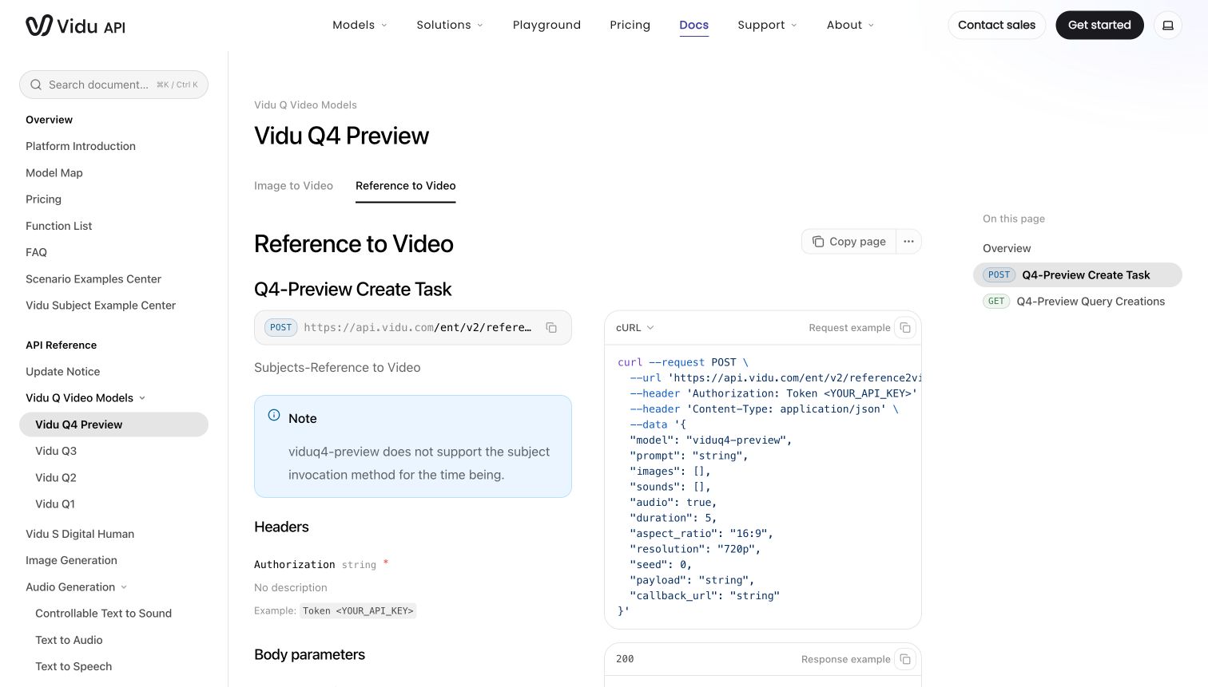
Task: Go to the Playground page
Action: (x=546, y=26)
